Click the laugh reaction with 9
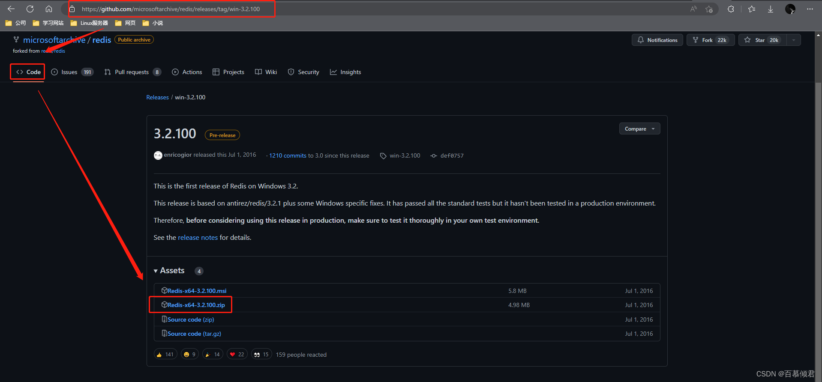The width and height of the screenshot is (822, 382). [x=189, y=355]
